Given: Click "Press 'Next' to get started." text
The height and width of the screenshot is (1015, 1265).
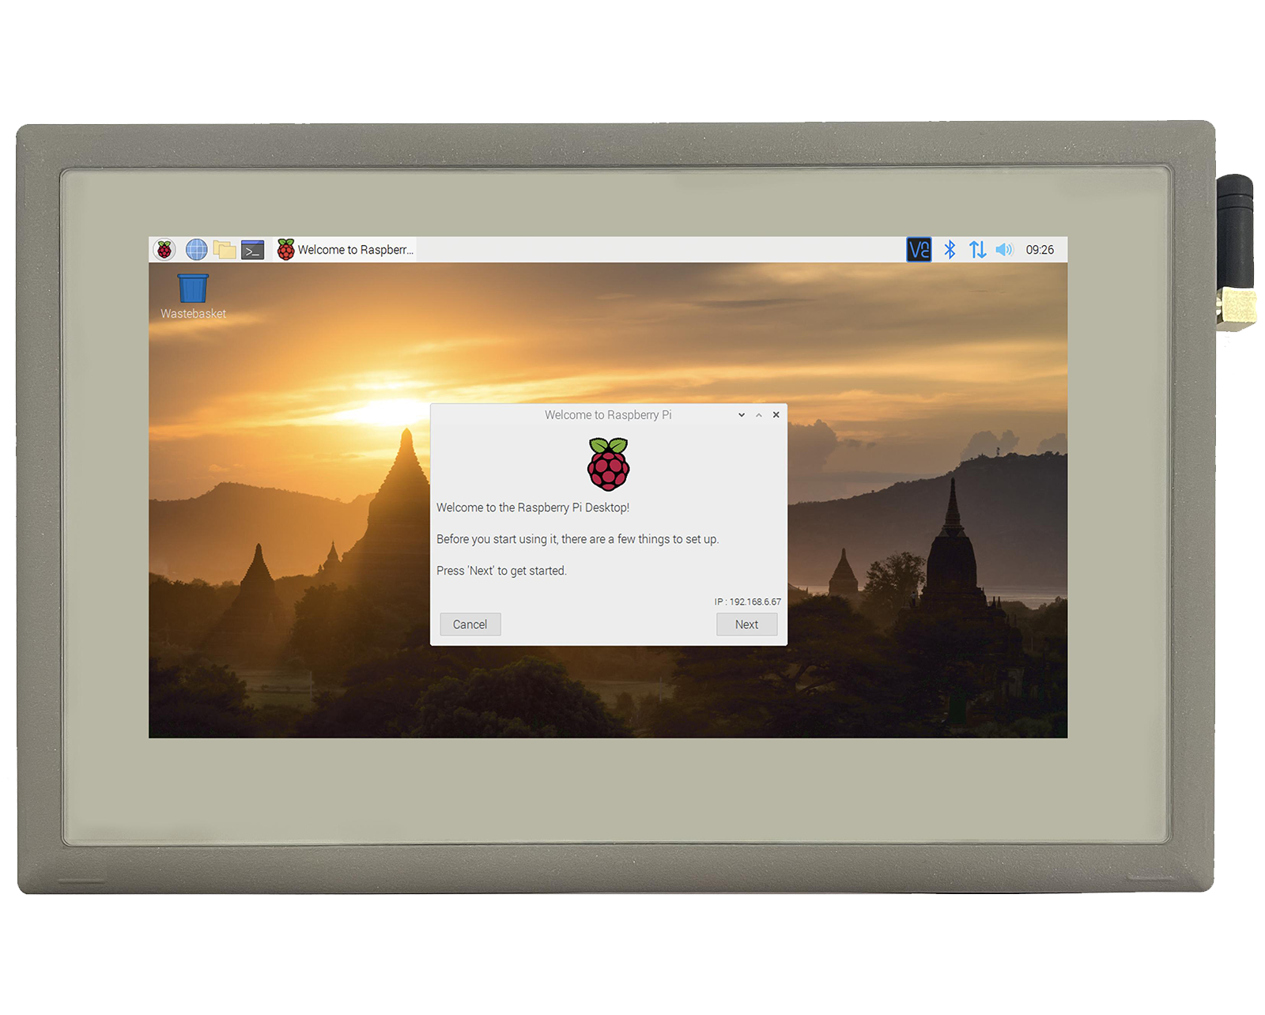Looking at the screenshot, I should pyautogui.click(x=501, y=571).
